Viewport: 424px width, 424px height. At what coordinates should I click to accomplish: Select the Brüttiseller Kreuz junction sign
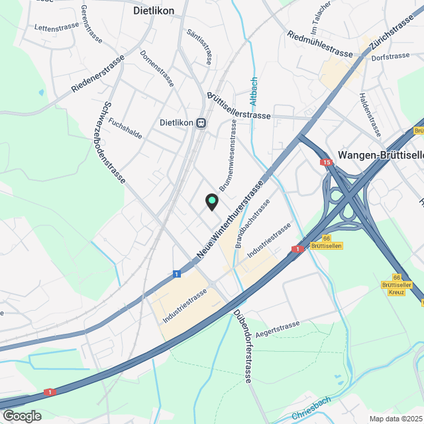click(397, 285)
